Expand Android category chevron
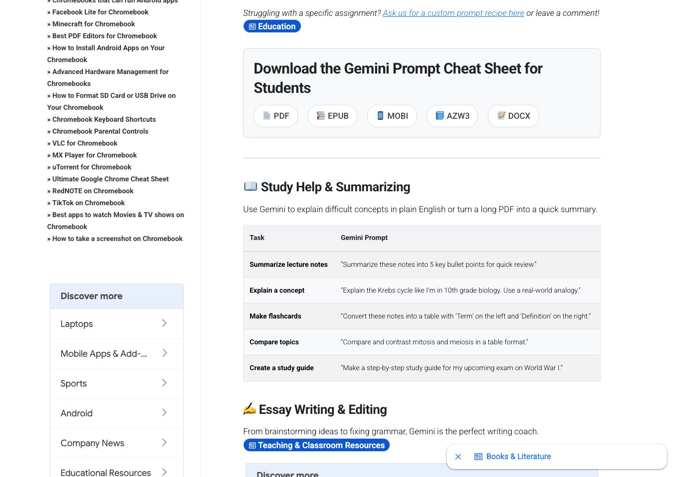This screenshot has height=477, width=675. pos(164,413)
